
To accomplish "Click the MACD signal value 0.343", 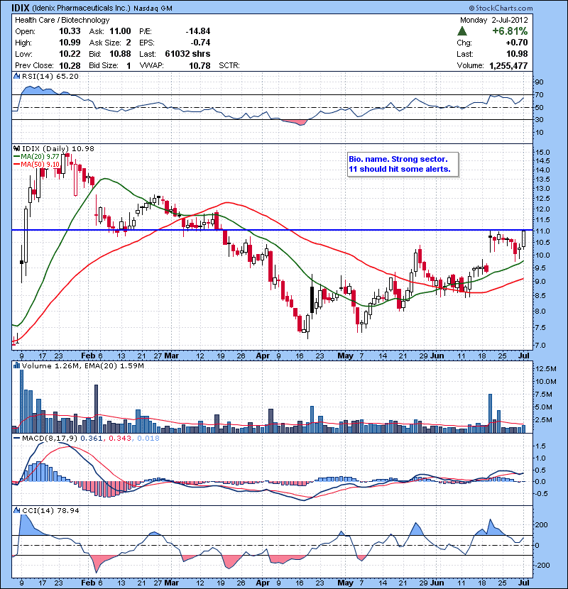I will (x=120, y=438).
